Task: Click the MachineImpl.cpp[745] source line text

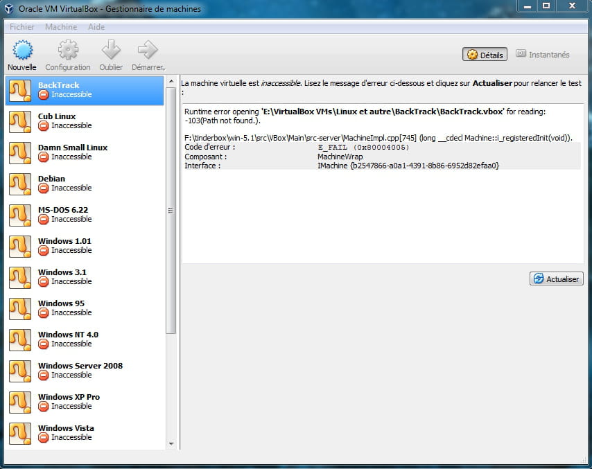Action: point(378,138)
